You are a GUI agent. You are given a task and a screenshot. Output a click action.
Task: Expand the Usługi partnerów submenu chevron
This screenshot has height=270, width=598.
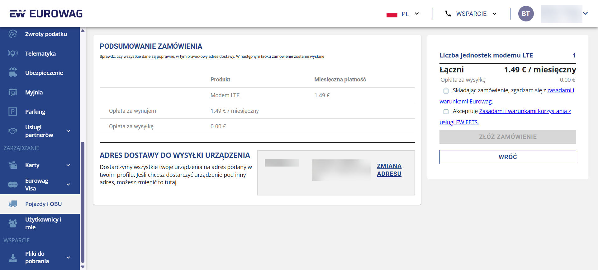(69, 131)
